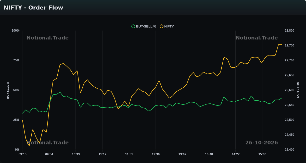Click the NIFTY line's lowest dip after 09:15
The height and width of the screenshot is (163, 306).
point(29,146)
